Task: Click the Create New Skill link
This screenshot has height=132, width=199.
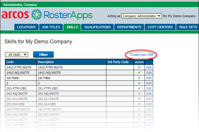Action: [141, 54]
